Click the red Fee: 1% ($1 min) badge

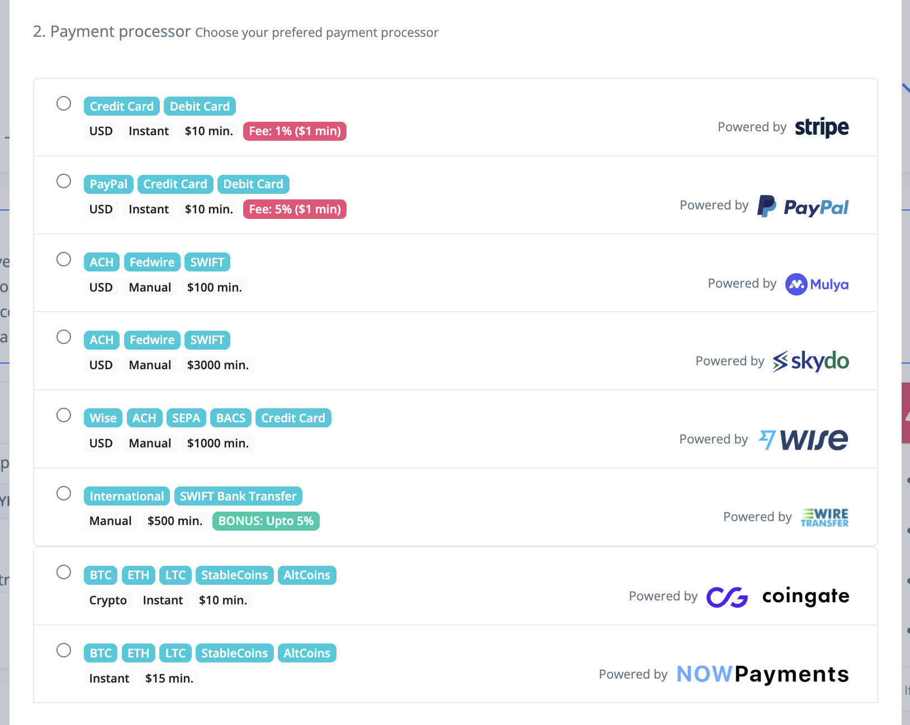click(x=295, y=131)
